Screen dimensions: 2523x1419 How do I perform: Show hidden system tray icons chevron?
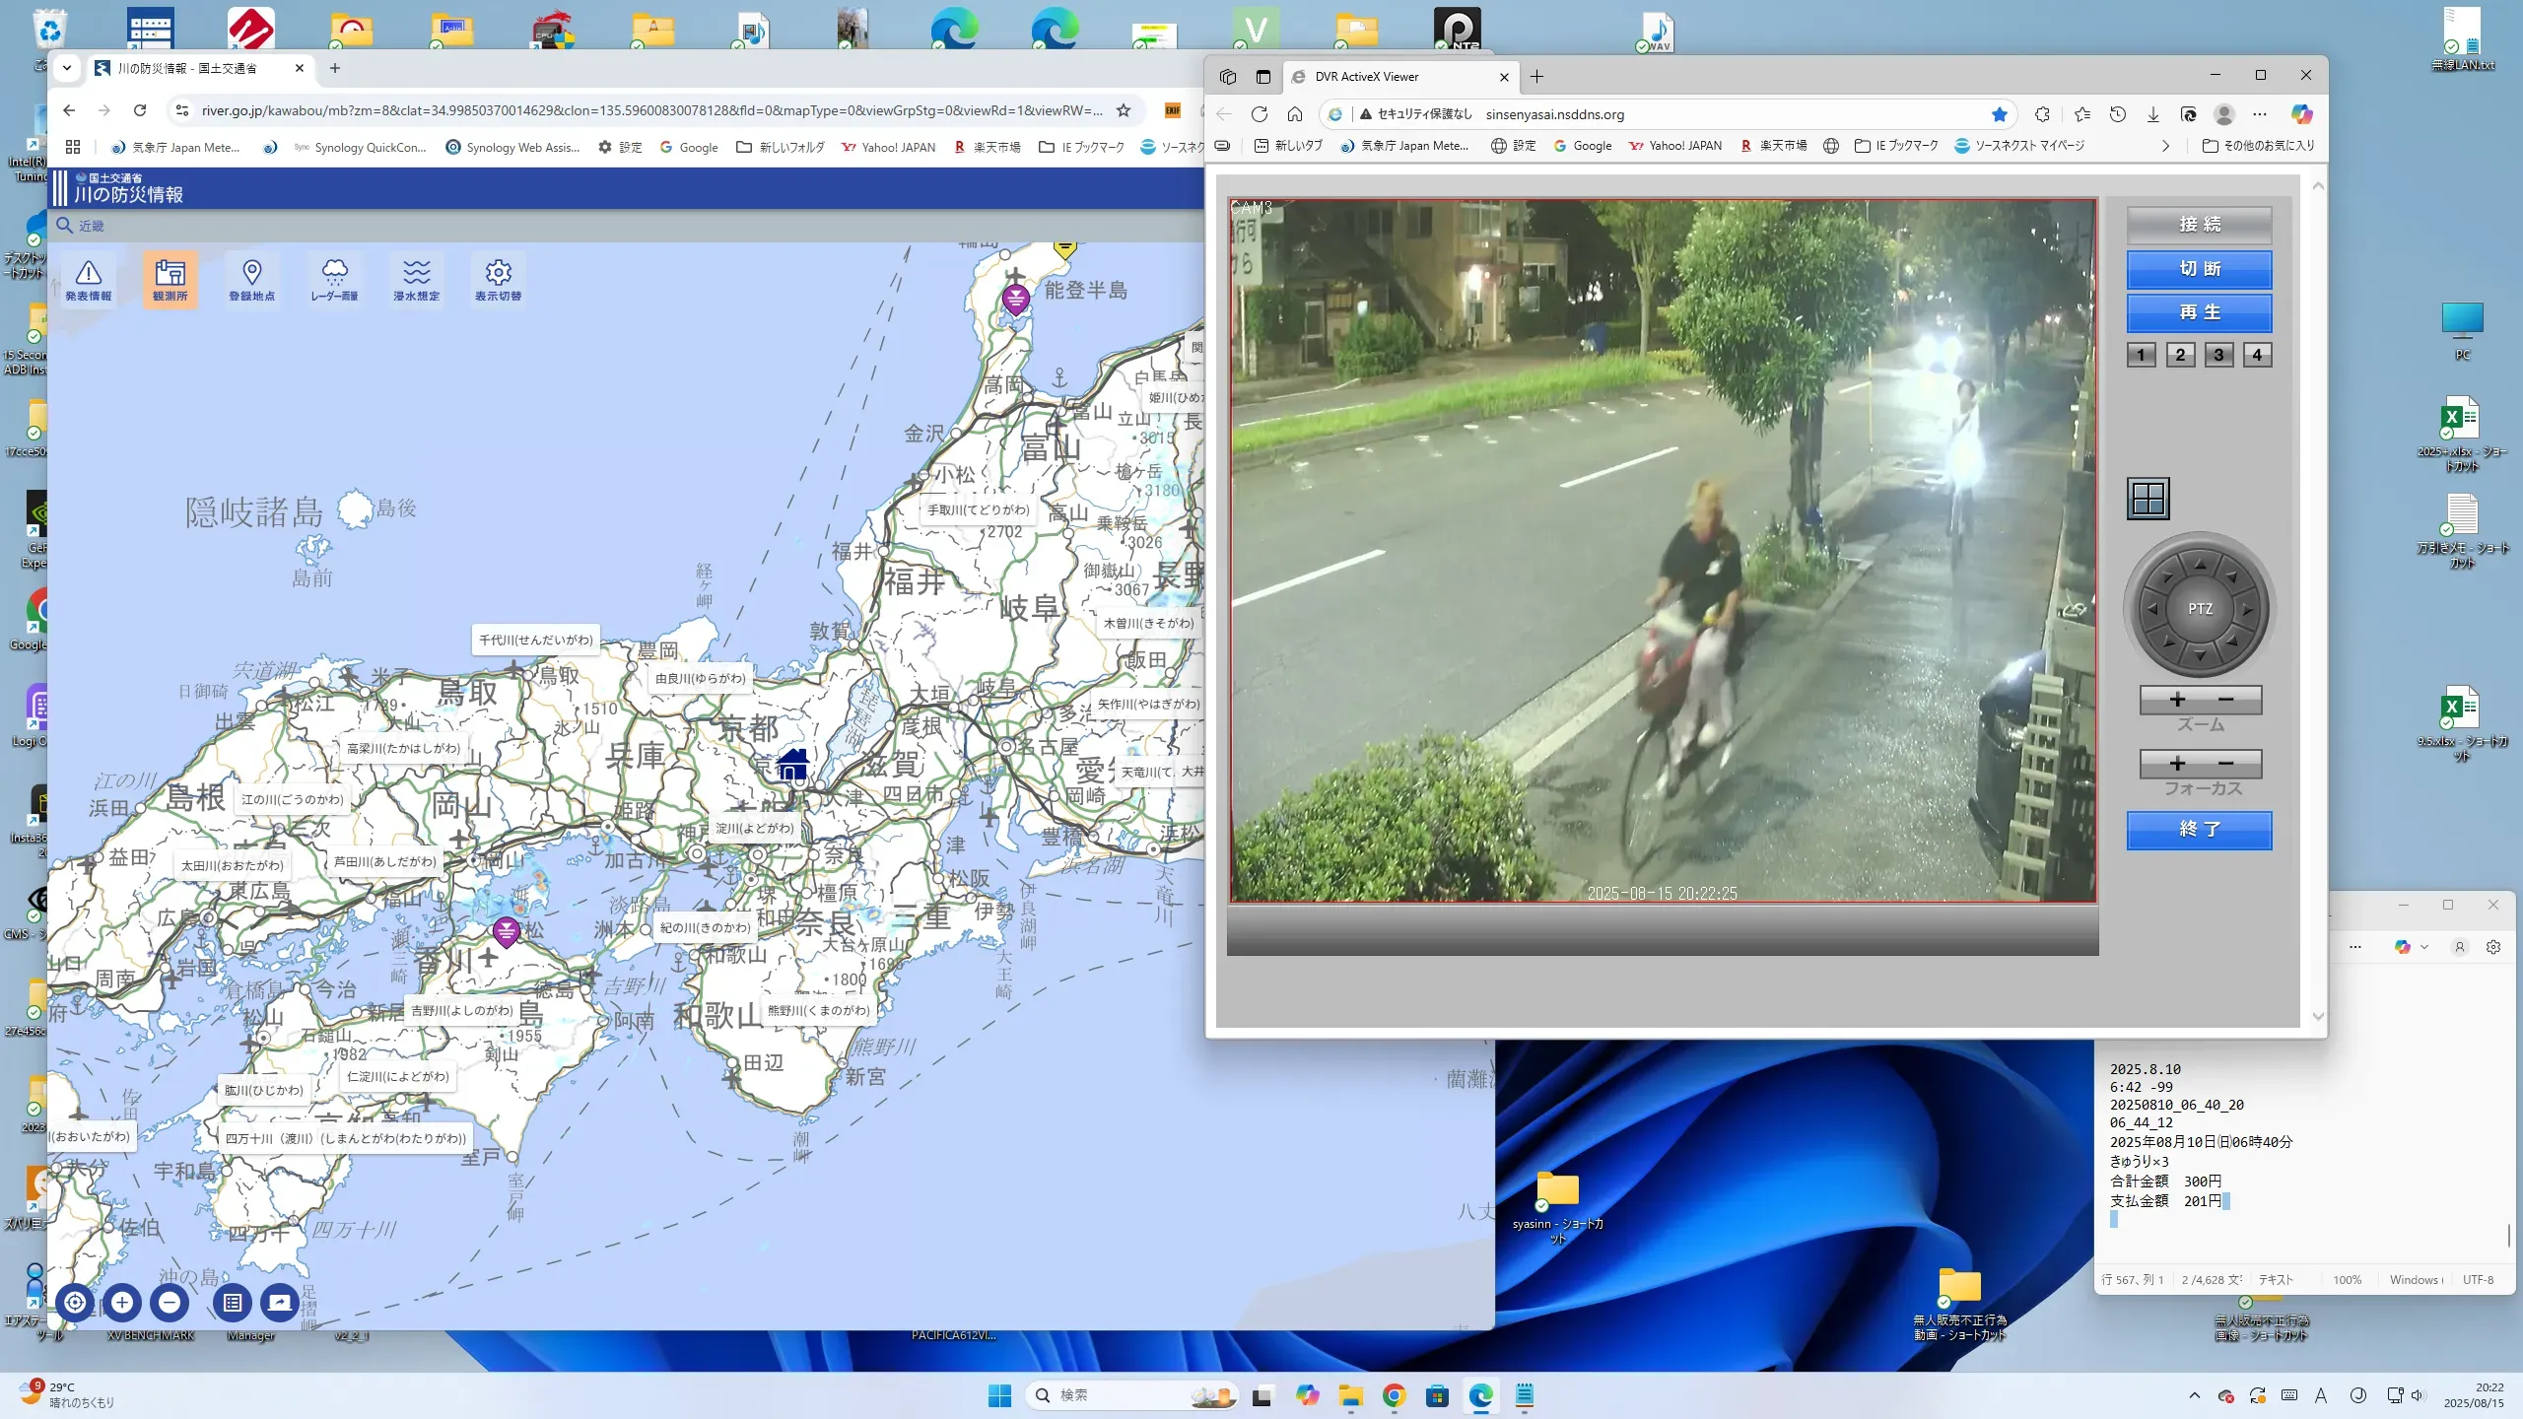tap(2194, 1395)
